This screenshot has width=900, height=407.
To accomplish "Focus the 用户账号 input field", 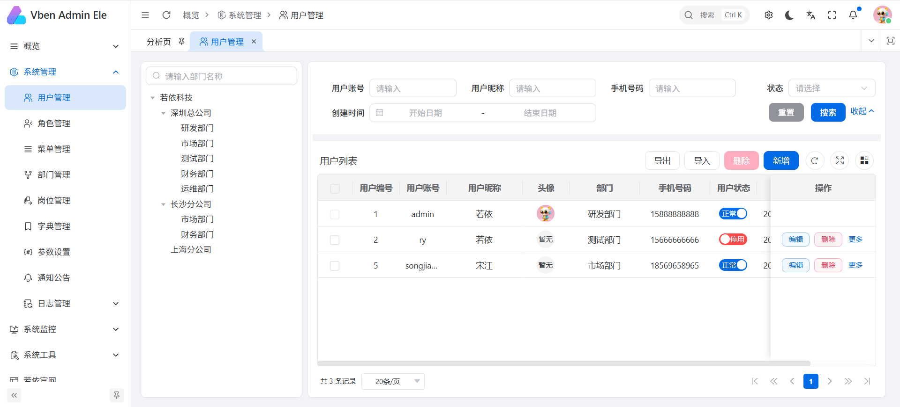I will point(412,88).
